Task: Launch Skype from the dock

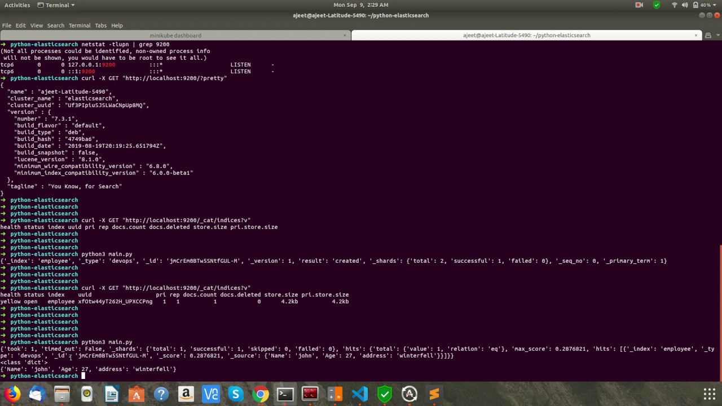Action: click(236, 394)
